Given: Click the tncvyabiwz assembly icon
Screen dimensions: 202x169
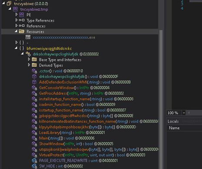Looking at the screenshot, I should pos(9,3).
